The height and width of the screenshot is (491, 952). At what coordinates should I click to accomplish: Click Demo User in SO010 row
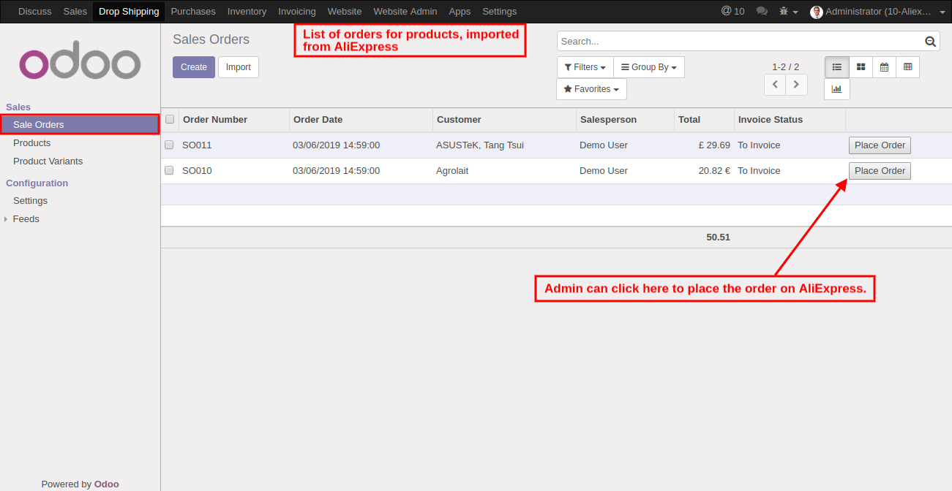click(x=604, y=171)
